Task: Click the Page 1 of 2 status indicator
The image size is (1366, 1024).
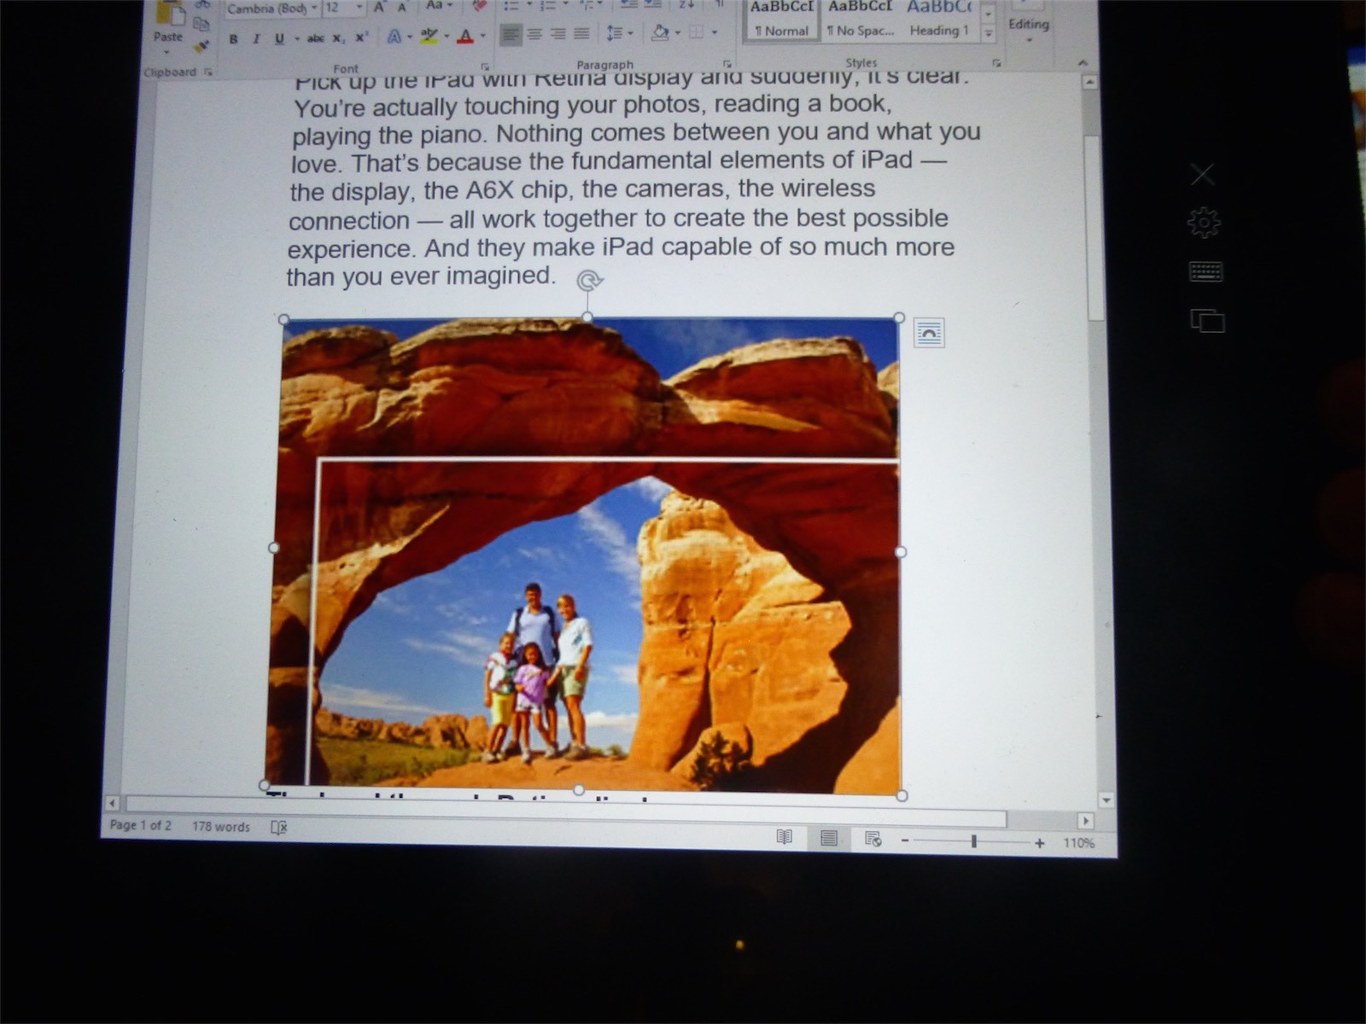Action: tap(141, 825)
